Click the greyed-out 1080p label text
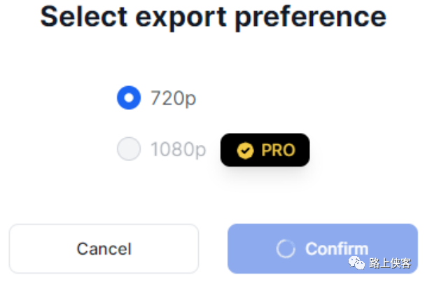Image resolution: width=425 pixels, height=282 pixels. point(178,150)
